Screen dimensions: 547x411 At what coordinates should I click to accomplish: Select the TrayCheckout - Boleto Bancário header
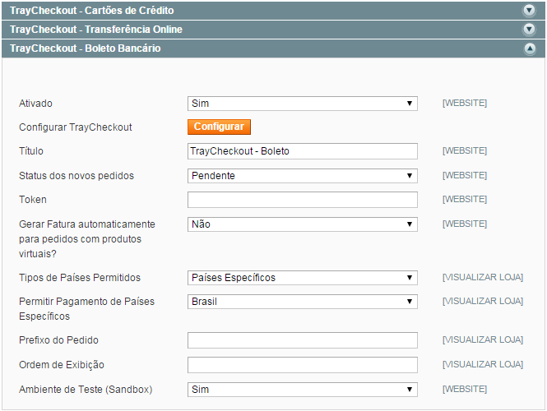(273, 48)
